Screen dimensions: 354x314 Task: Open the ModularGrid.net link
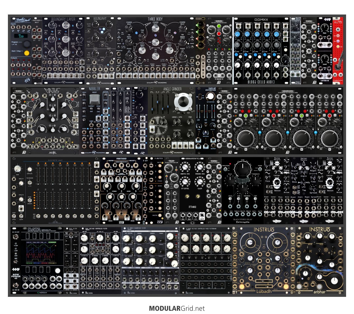point(177,308)
